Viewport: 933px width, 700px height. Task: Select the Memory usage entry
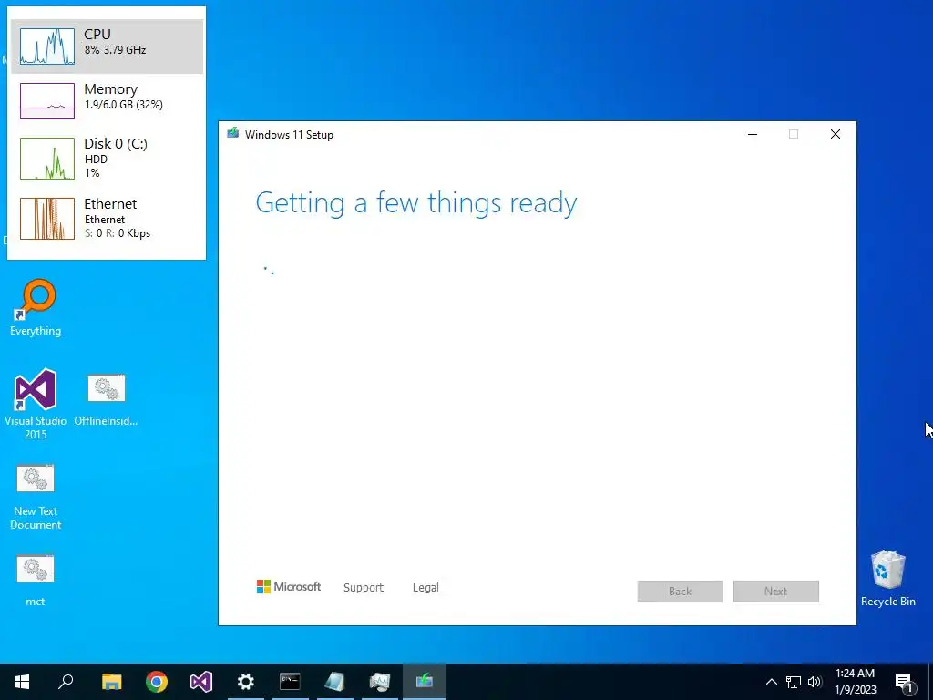pos(108,100)
